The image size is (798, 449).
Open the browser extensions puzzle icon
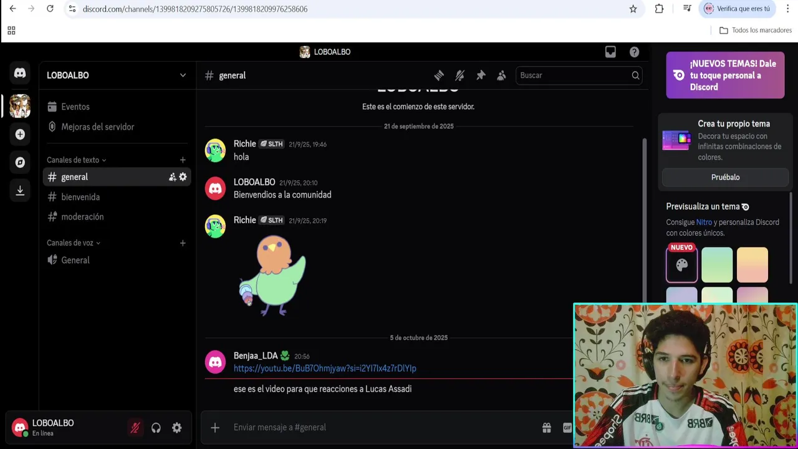[x=659, y=9]
